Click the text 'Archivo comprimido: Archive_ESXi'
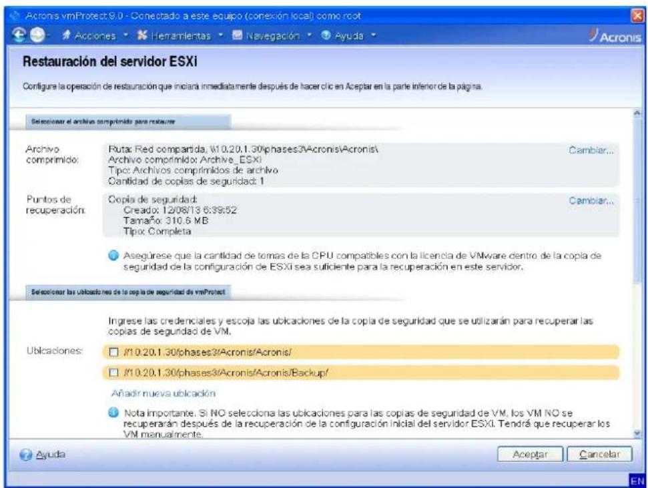The width and height of the screenshot is (648, 488). point(185,160)
